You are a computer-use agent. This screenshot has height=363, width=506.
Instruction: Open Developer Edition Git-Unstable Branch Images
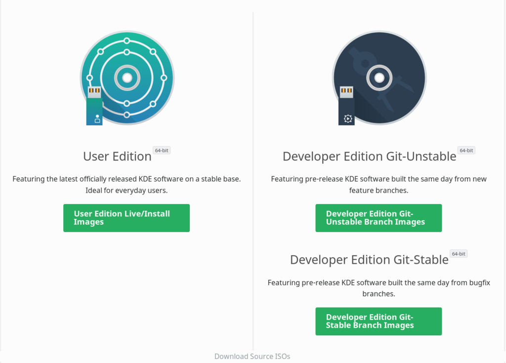[x=379, y=218]
